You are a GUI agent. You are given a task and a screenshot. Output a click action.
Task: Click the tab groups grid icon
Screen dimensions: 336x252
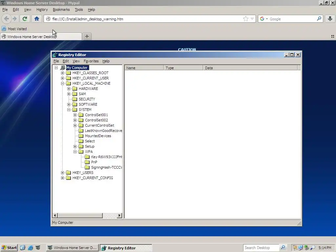333,36
